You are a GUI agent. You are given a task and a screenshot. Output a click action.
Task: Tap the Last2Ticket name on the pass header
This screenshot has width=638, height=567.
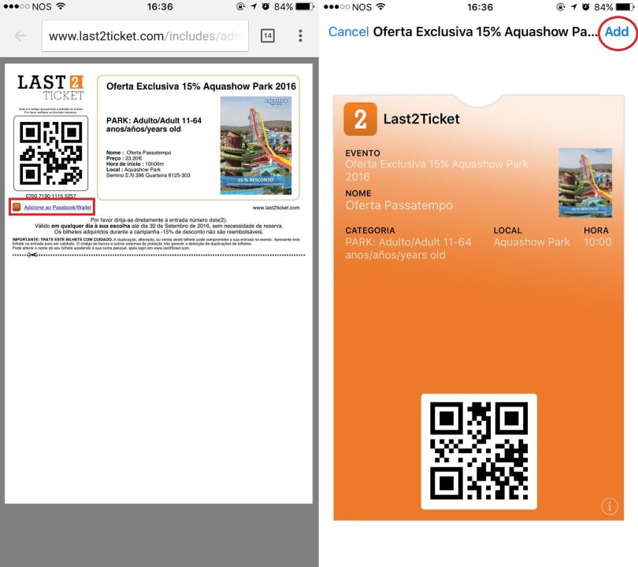click(x=421, y=119)
